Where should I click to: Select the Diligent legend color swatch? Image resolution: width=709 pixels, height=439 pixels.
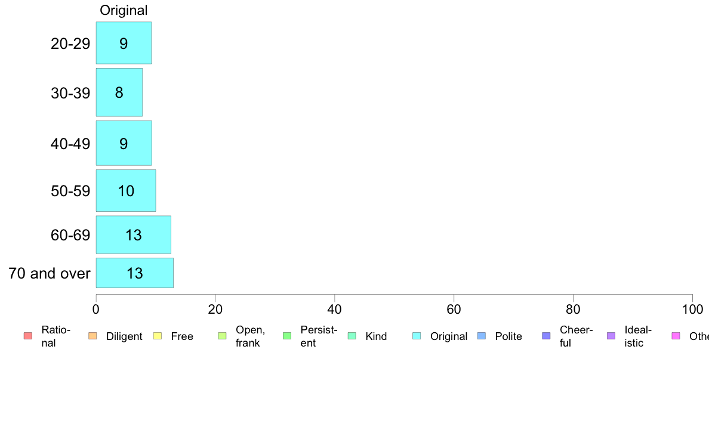tap(93, 336)
